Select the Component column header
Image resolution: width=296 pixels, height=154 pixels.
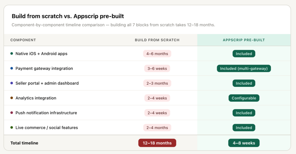coord(23,40)
